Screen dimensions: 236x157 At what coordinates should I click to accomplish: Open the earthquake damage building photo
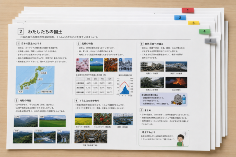click(152, 66)
